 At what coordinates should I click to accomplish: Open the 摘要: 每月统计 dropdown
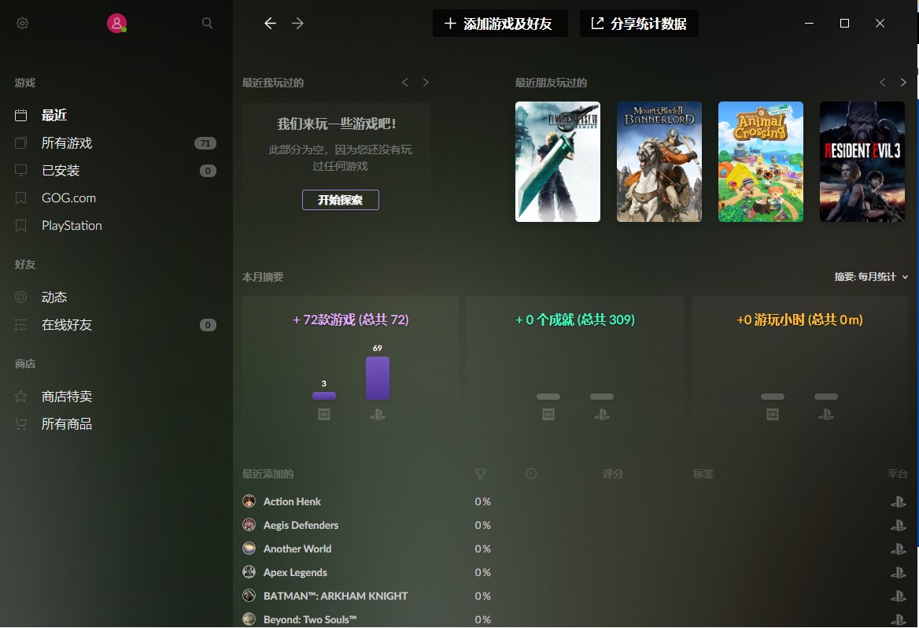871,277
